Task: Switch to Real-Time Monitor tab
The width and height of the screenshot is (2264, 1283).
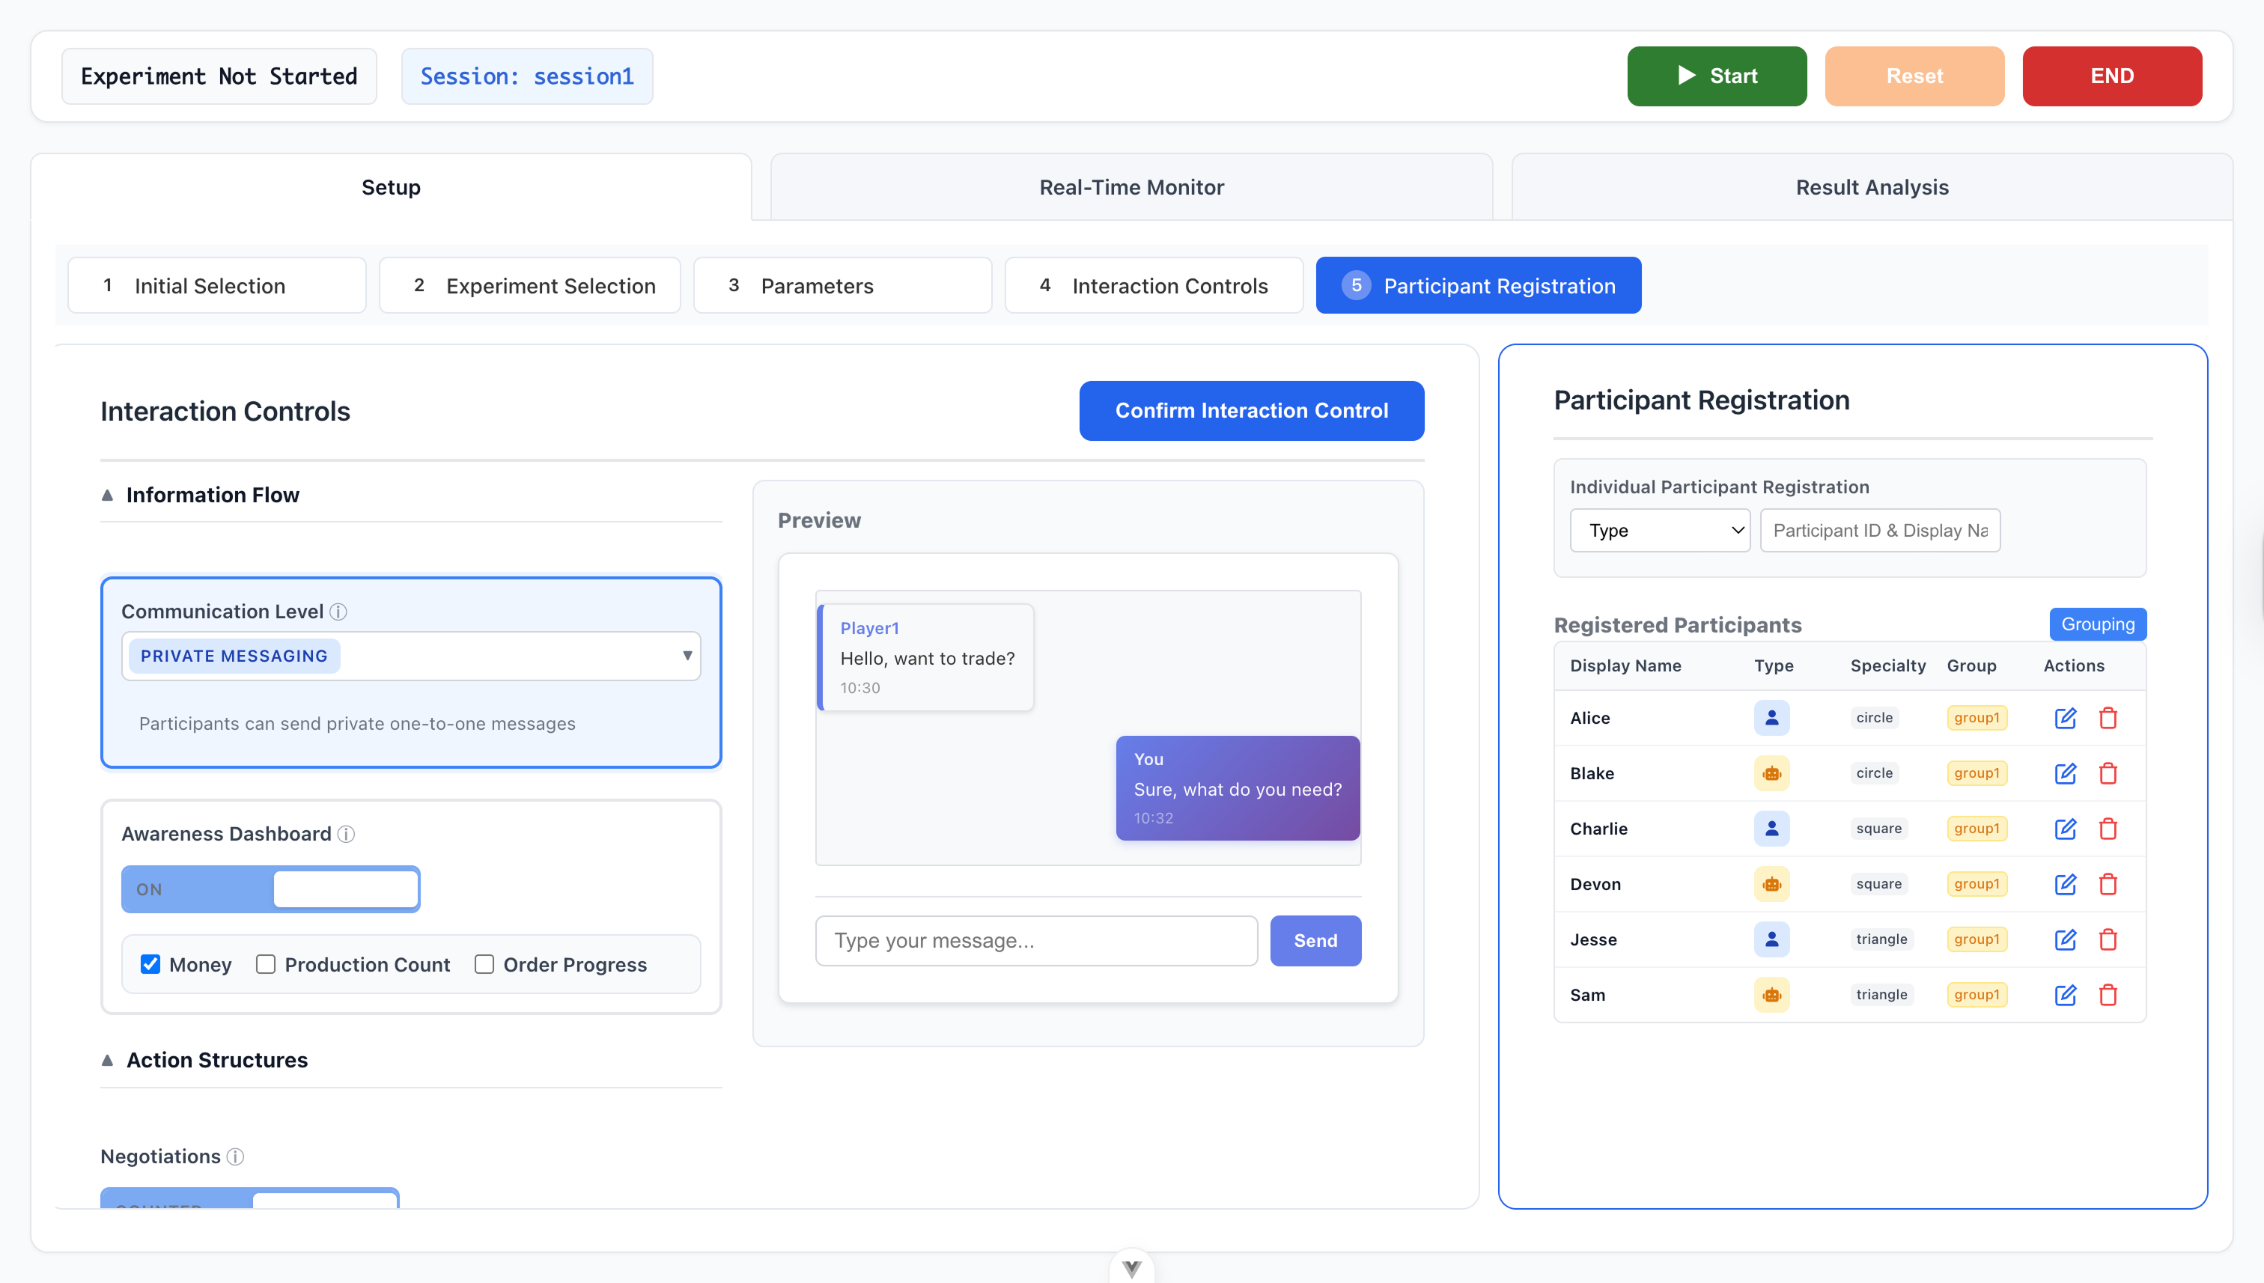Action: (x=1131, y=187)
